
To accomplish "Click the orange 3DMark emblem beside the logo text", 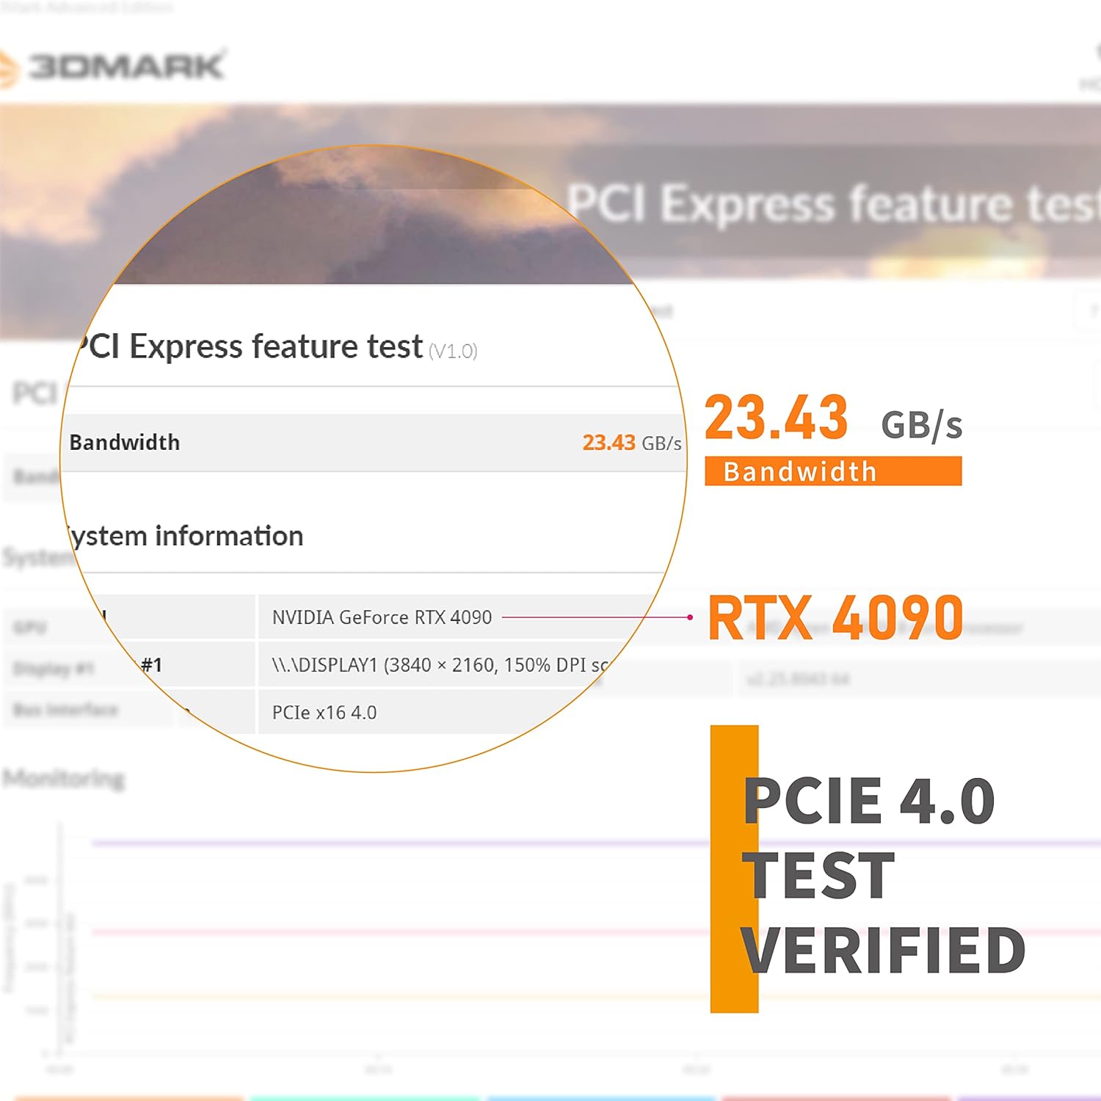I will pyautogui.click(x=9, y=68).
